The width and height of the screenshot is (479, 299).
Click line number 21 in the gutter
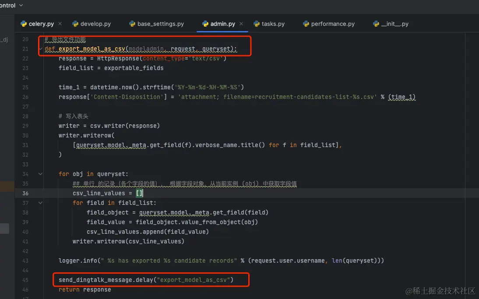tap(25, 49)
